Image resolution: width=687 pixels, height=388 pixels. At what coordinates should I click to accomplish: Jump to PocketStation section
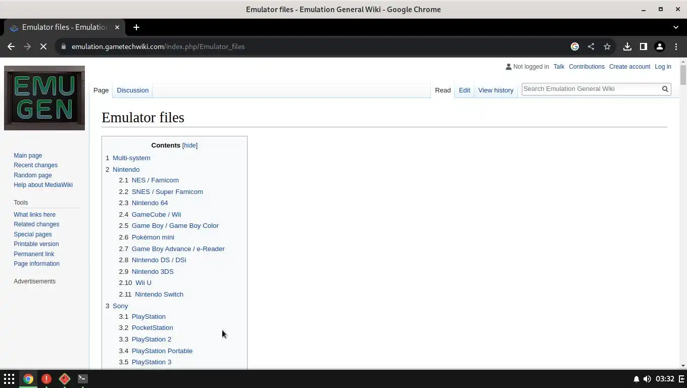pos(152,328)
